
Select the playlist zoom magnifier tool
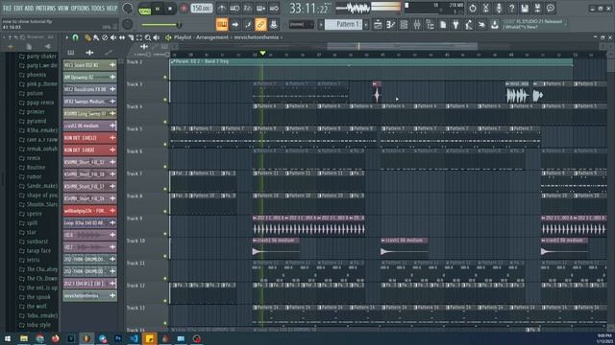click(148, 37)
